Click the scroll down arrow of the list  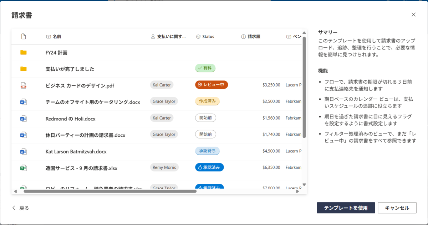pyautogui.click(x=304, y=184)
